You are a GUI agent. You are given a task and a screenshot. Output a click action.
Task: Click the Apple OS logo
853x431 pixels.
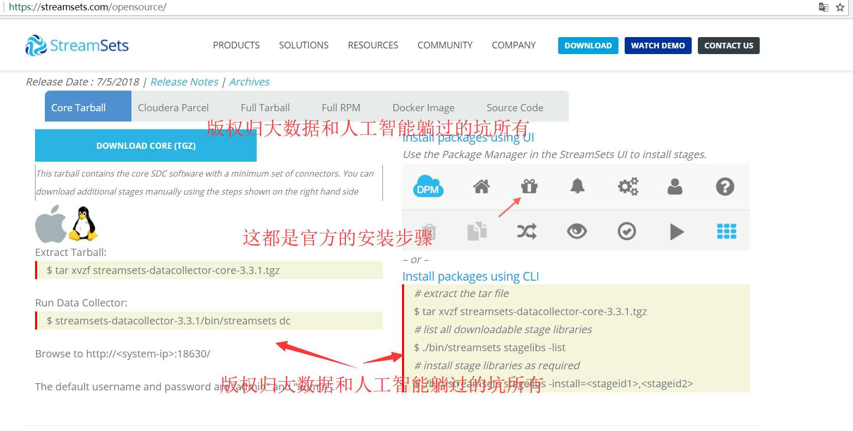pos(51,224)
